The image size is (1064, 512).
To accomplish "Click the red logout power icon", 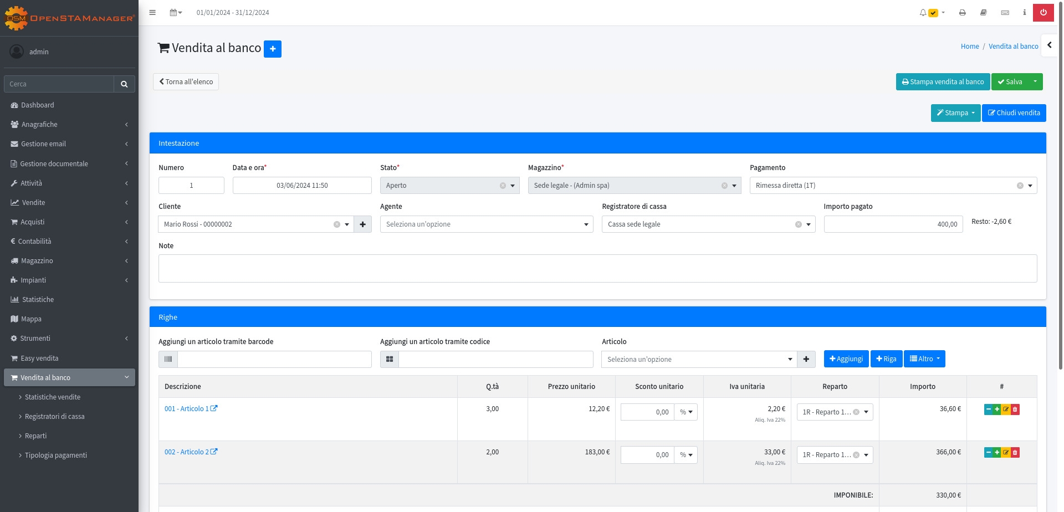I will 1043,12.
